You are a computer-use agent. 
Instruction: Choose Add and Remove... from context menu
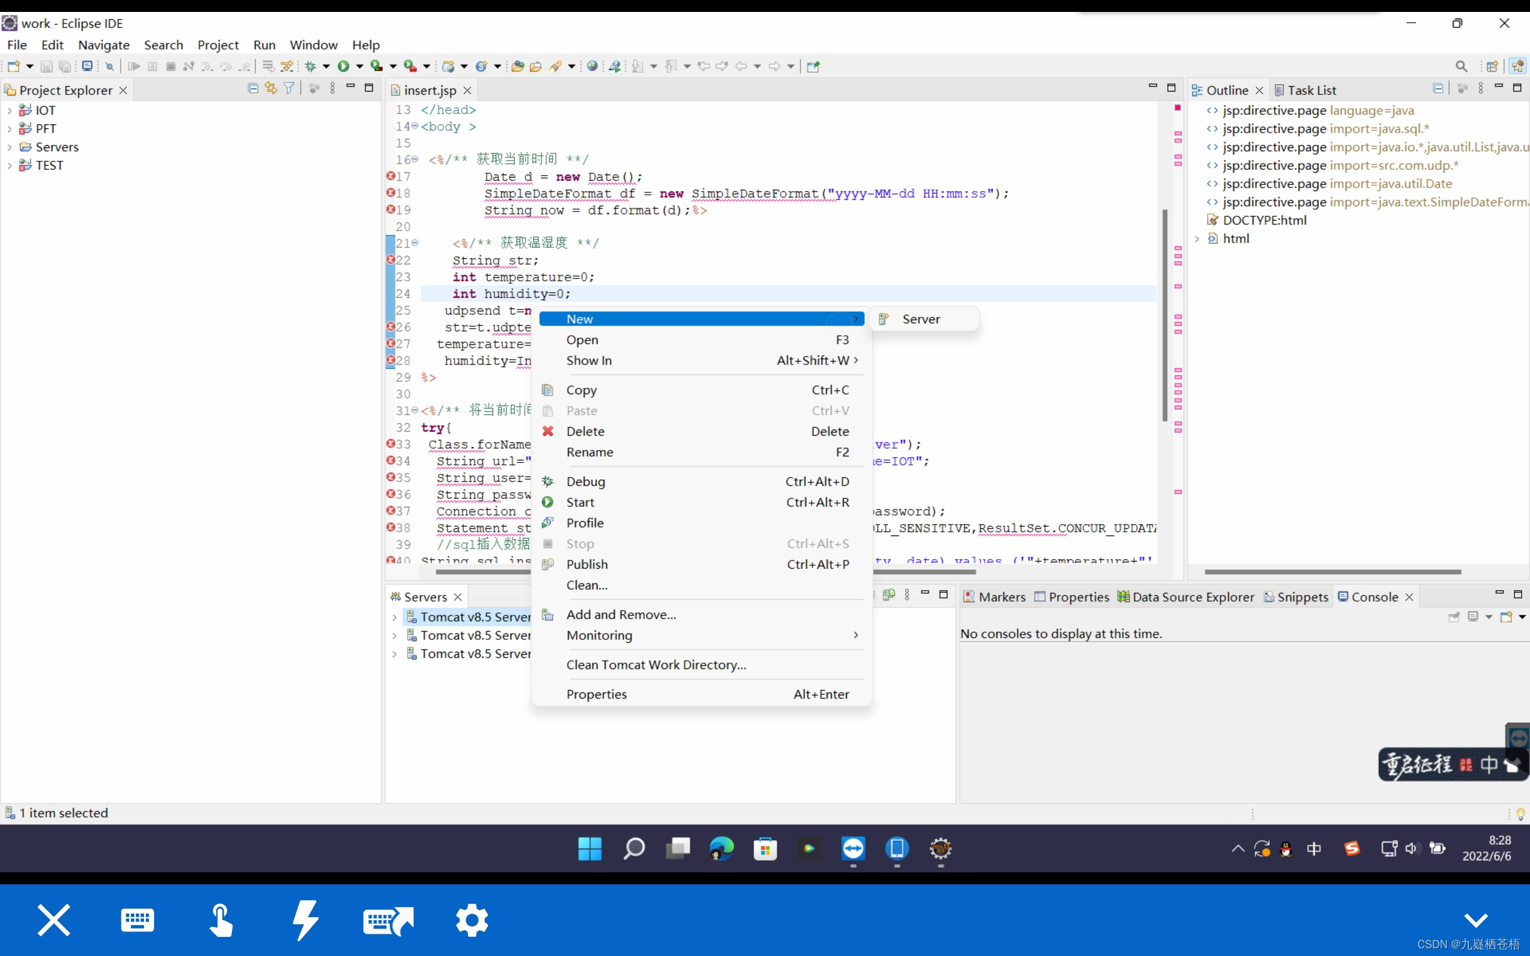[621, 615]
